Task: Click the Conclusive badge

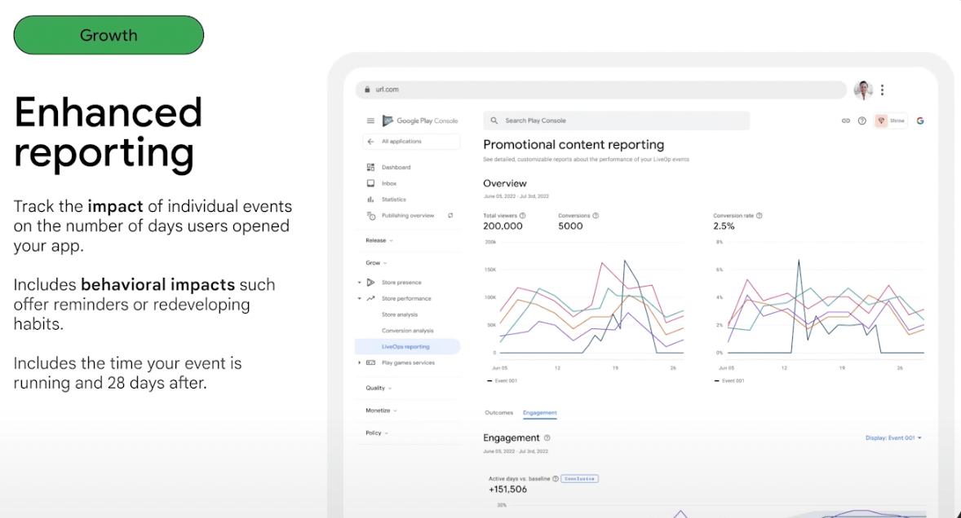Action: (x=579, y=479)
